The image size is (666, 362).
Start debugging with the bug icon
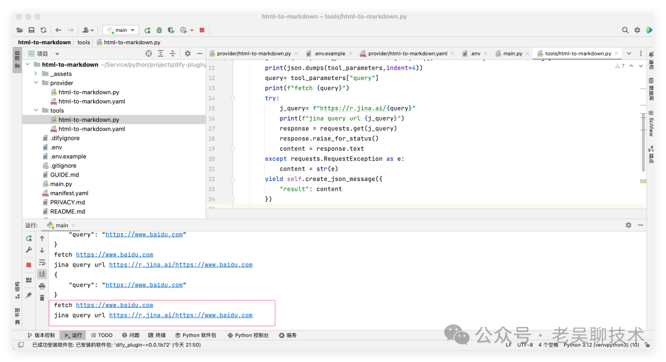pos(159,30)
